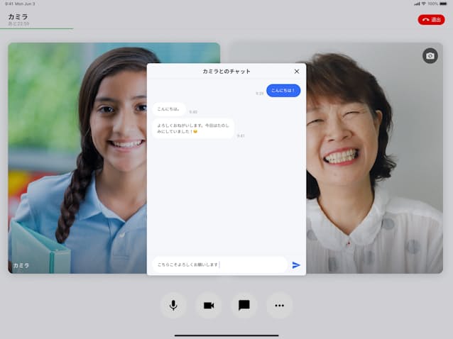
Task: Select the blue こんにちは！ sent bubble
Action: [283, 91]
